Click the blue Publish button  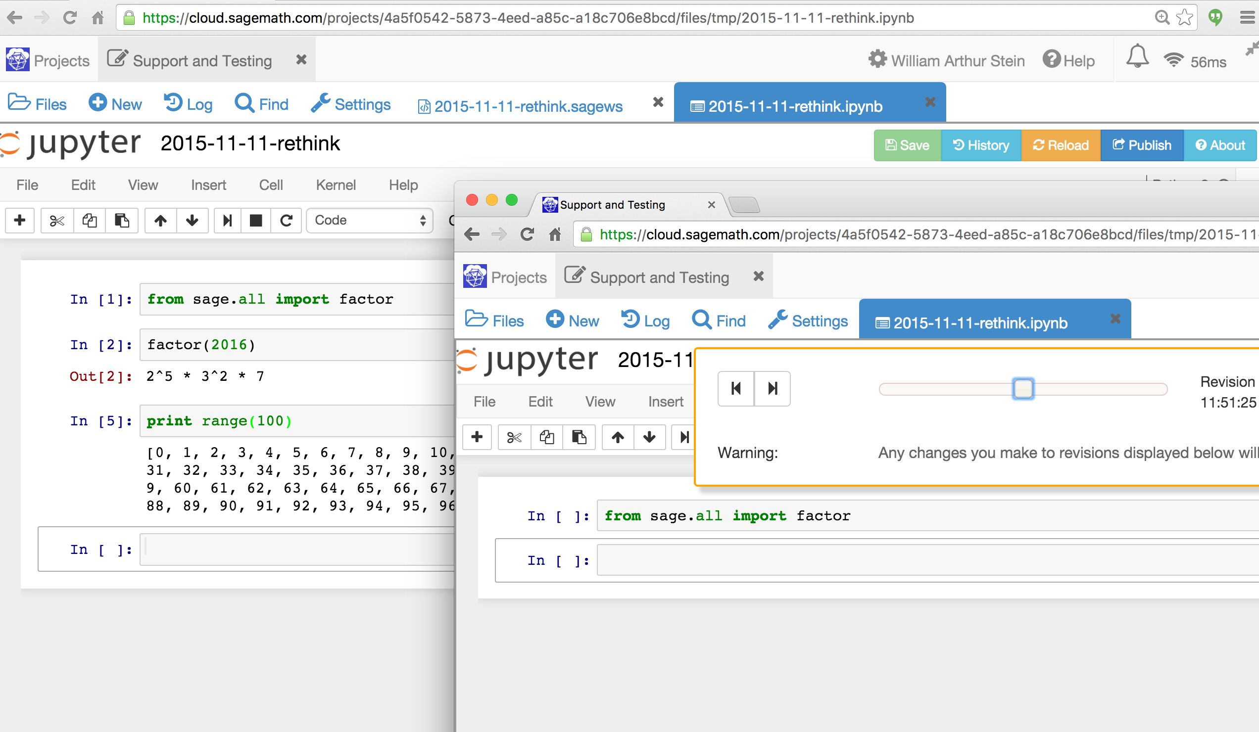pos(1142,145)
